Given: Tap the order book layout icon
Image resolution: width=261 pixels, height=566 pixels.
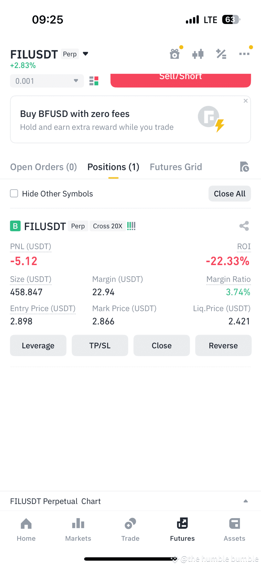Looking at the screenshot, I should click(x=94, y=81).
